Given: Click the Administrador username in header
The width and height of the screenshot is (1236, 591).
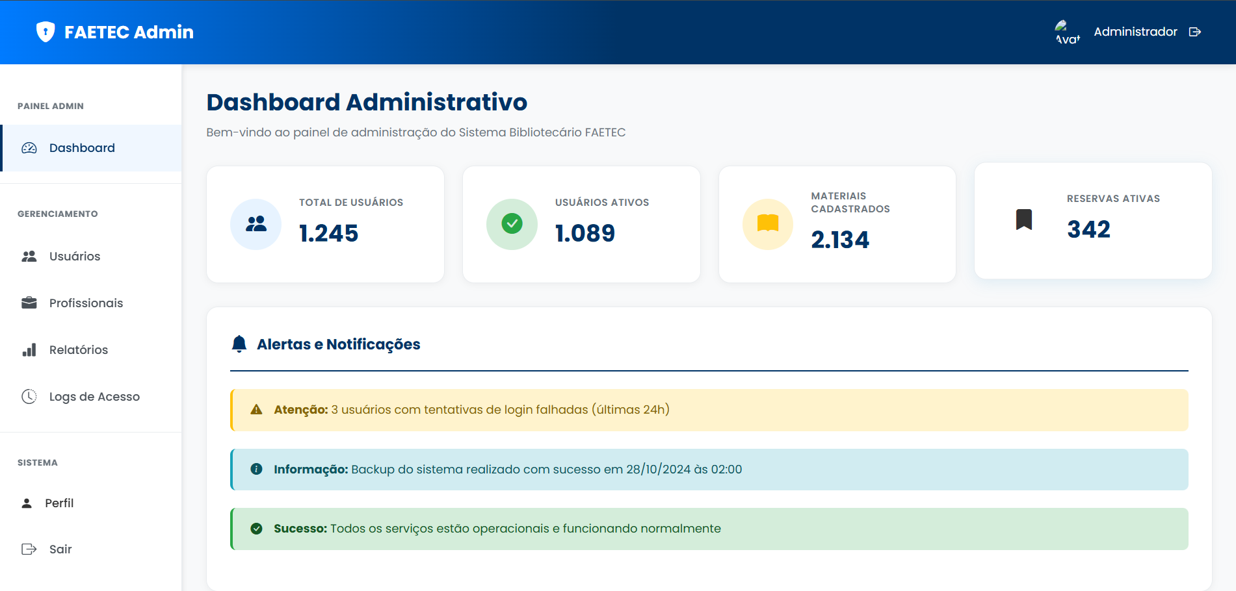Looking at the screenshot, I should click(1135, 32).
